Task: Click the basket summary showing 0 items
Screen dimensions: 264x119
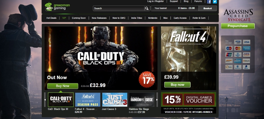Action: tap(175, 8)
